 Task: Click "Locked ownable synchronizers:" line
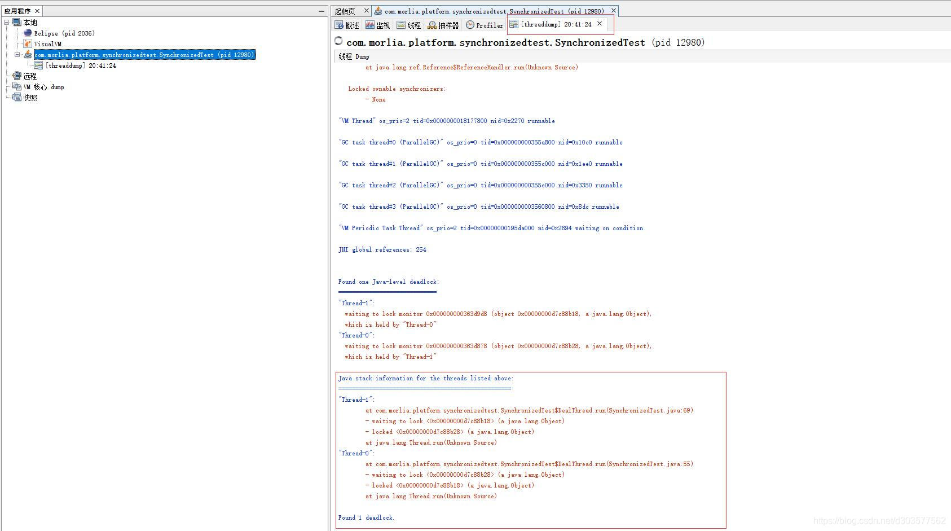[x=397, y=89]
